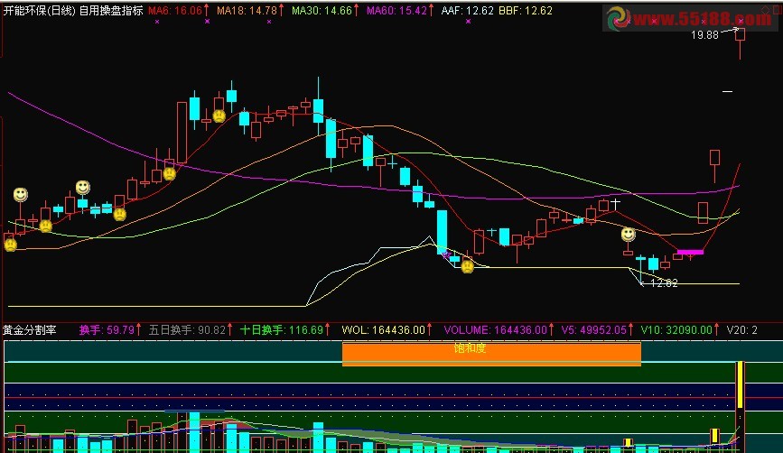Click the 12.62 low price label
Viewport: 783px width, 453px height.
664,282
